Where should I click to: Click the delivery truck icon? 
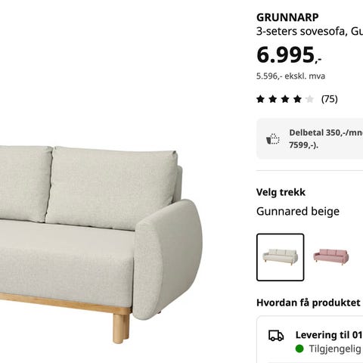[x=276, y=336]
